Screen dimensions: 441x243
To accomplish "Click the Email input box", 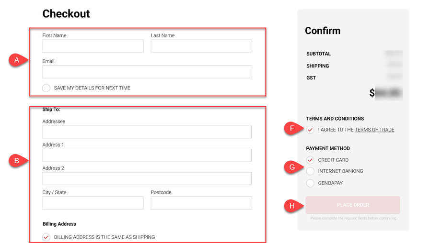I will click(147, 72).
